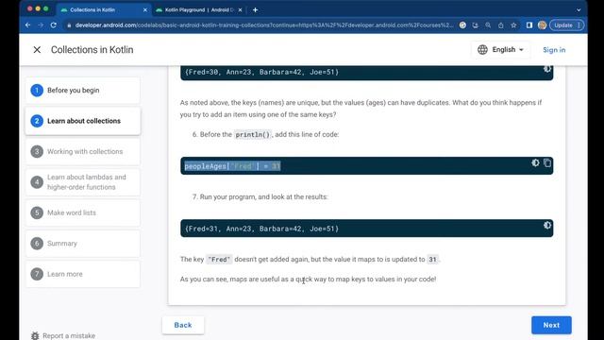The height and width of the screenshot is (340, 604).
Task: Click text "7. Run your program, and look at the results:"
Action: pos(260,196)
